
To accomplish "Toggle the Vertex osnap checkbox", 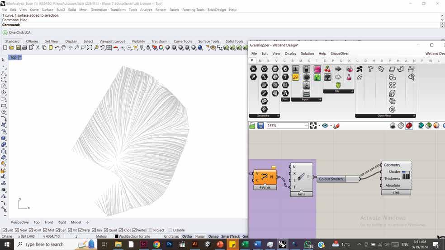I will [x=133, y=230].
